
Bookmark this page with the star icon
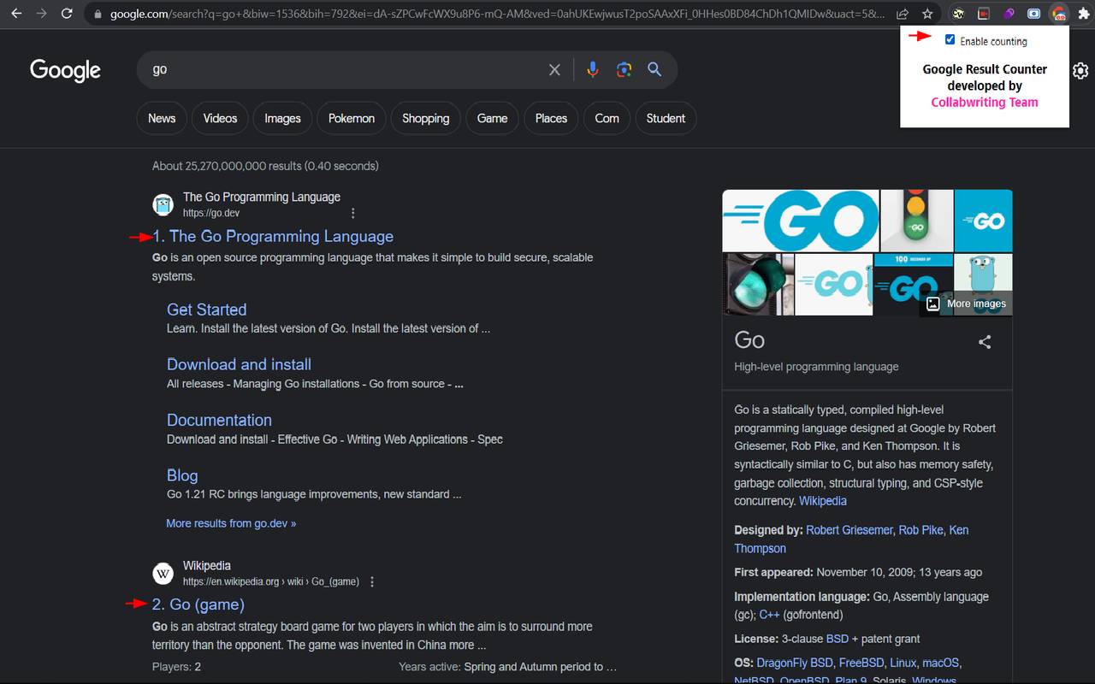click(927, 14)
